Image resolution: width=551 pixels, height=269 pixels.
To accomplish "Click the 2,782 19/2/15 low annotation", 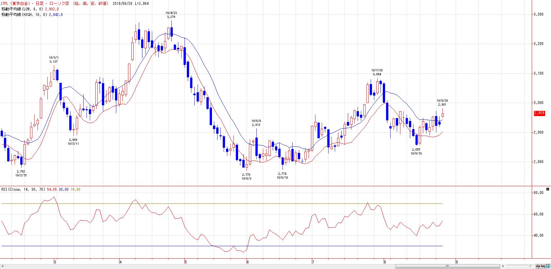I will point(21,173).
